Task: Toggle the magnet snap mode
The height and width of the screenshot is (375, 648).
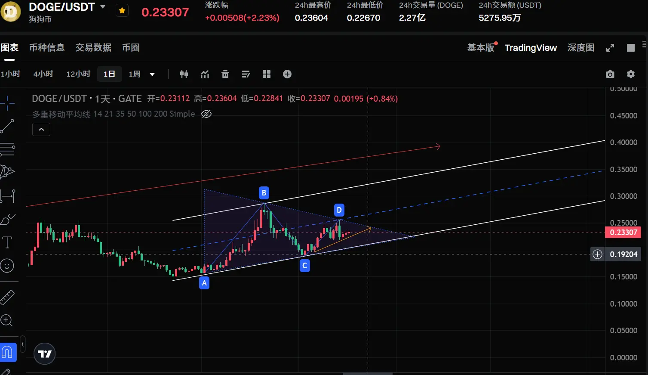Action: 8,352
